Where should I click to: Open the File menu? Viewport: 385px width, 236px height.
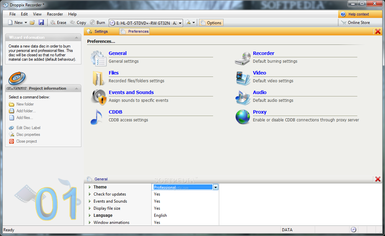point(12,14)
